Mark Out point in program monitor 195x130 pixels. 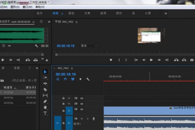[126, 60]
